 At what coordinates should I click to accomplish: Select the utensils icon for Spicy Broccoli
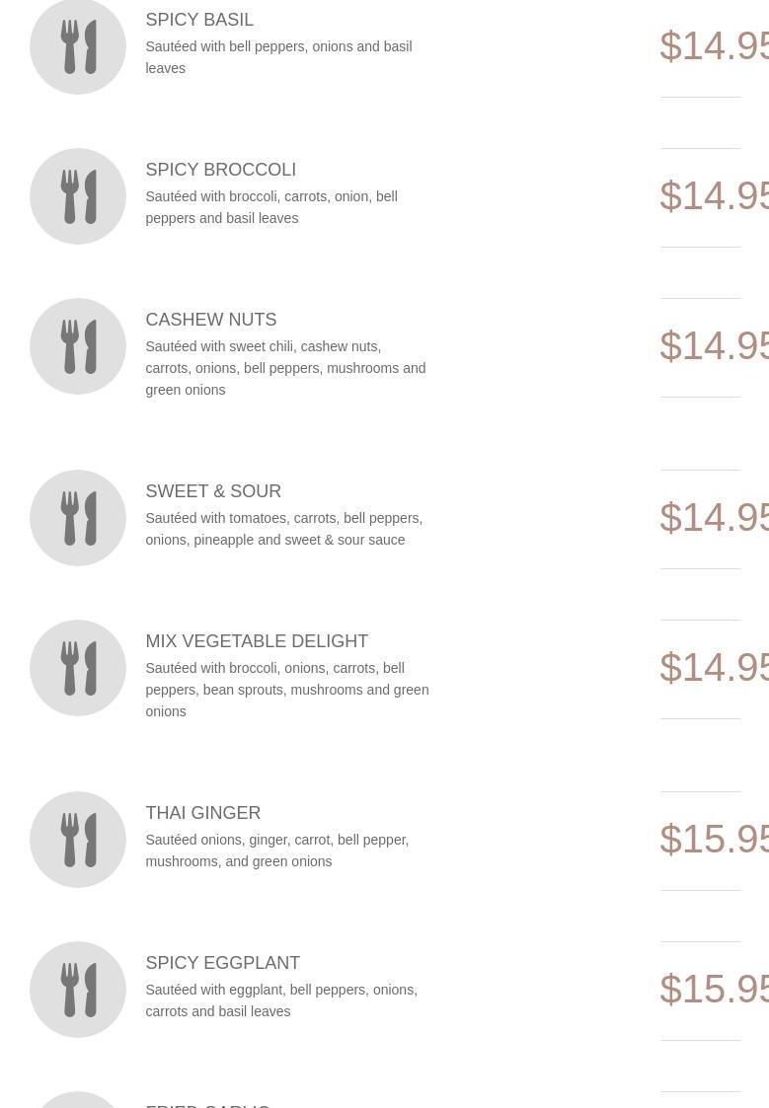[x=78, y=196]
